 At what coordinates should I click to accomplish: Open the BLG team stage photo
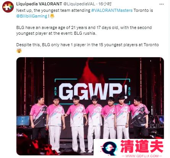point(90,106)
